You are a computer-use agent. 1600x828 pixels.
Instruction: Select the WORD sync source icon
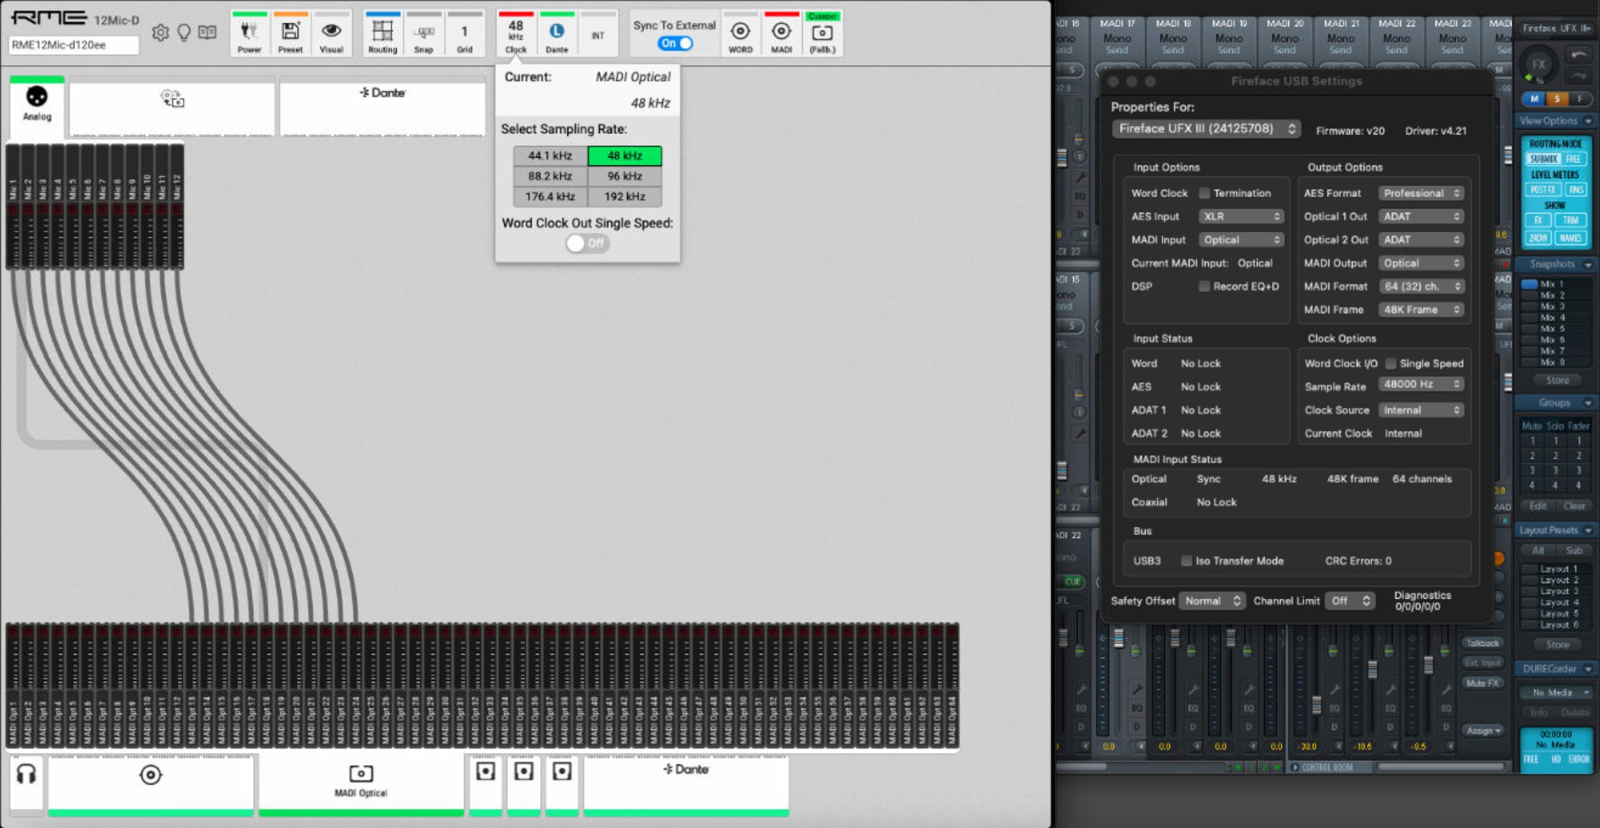741,34
